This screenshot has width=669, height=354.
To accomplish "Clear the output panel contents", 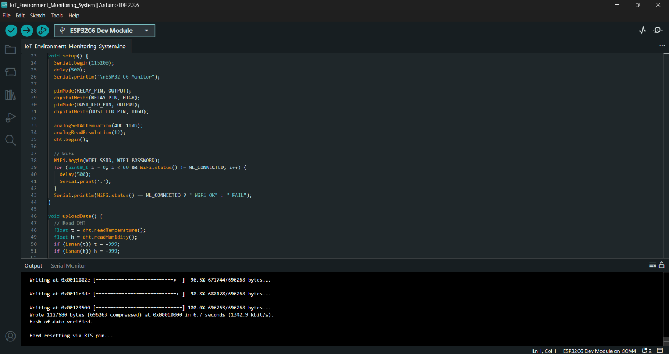I will pyautogui.click(x=652, y=265).
